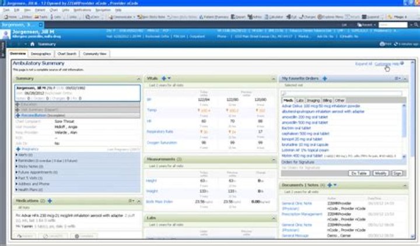The image size is (420, 246).
Task: Open the Charges toolbar item
Action: pos(307,17)
